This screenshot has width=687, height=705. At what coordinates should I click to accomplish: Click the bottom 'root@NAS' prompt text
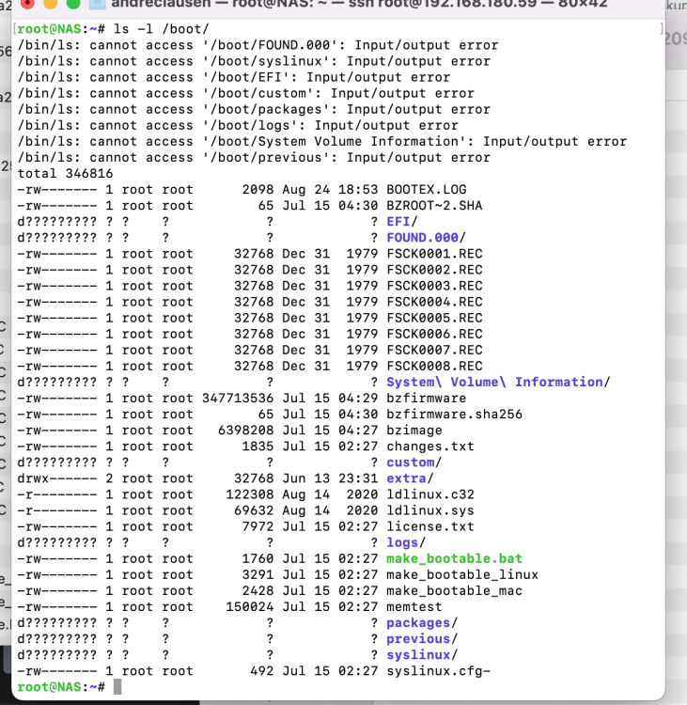tap(50, 687)
